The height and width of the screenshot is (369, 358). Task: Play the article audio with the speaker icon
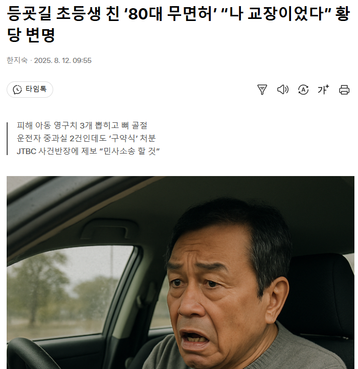(283, 90)
